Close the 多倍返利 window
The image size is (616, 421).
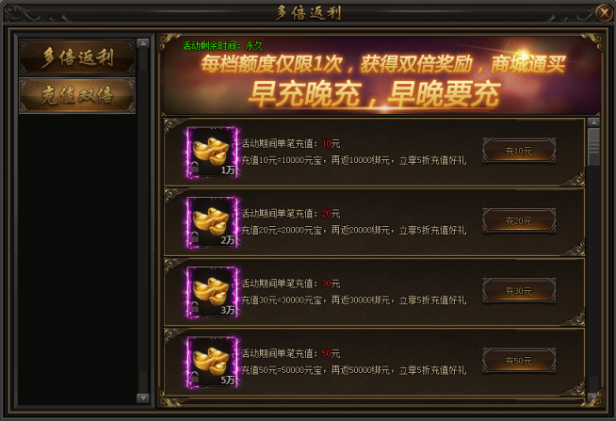click(604, 12)
